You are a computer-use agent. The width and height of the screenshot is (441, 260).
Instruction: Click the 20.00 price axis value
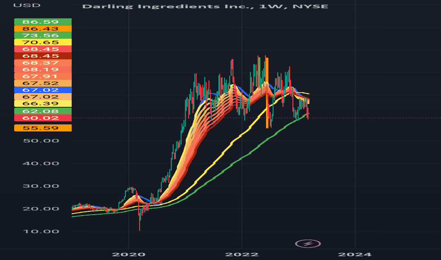[41, 208]
